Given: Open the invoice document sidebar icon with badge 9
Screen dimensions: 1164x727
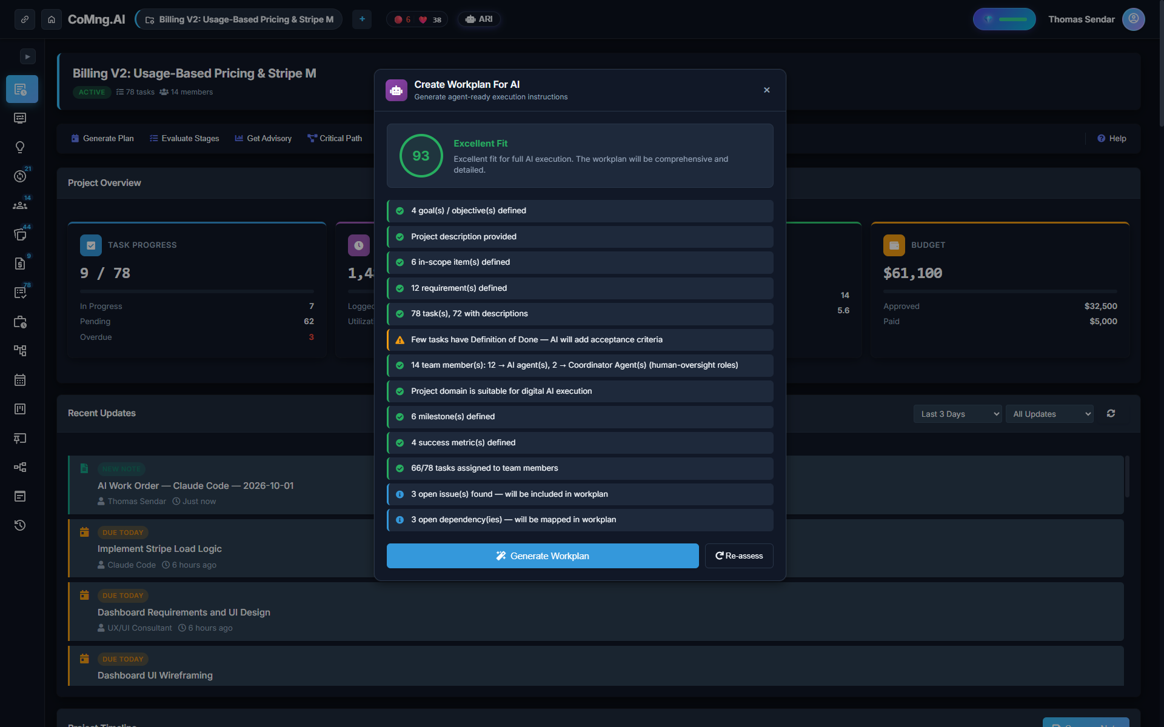Looking at the screenshot, I should 20,264.
